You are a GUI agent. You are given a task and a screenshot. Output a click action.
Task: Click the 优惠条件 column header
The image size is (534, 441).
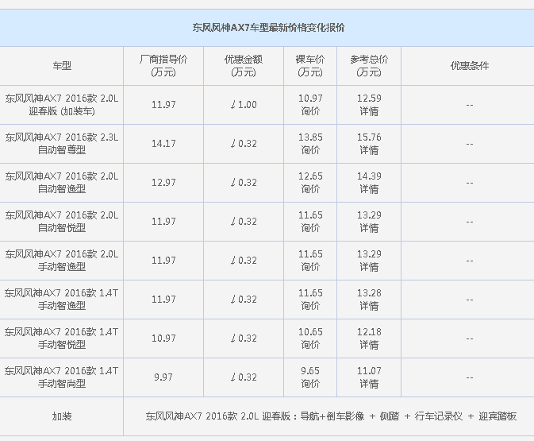click(x=469, y=65)
